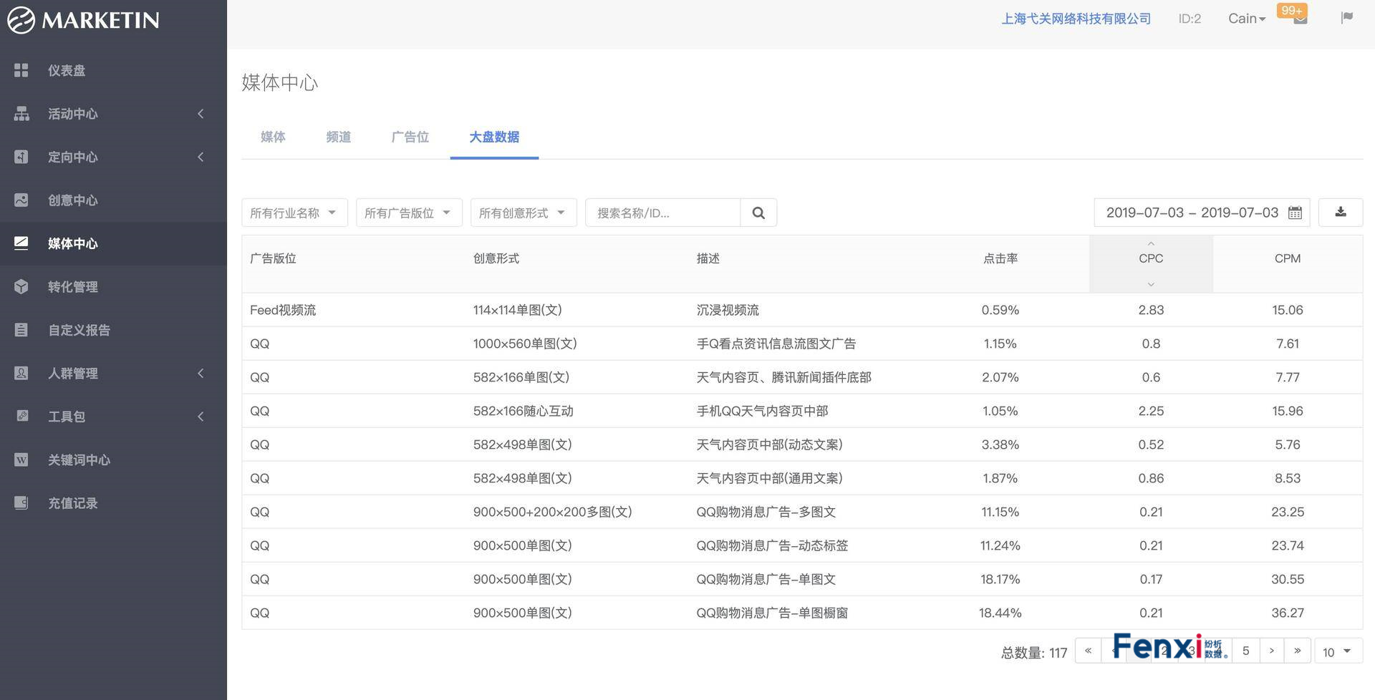Click 上海弋关网络科技有限公司 company link

1076,19
